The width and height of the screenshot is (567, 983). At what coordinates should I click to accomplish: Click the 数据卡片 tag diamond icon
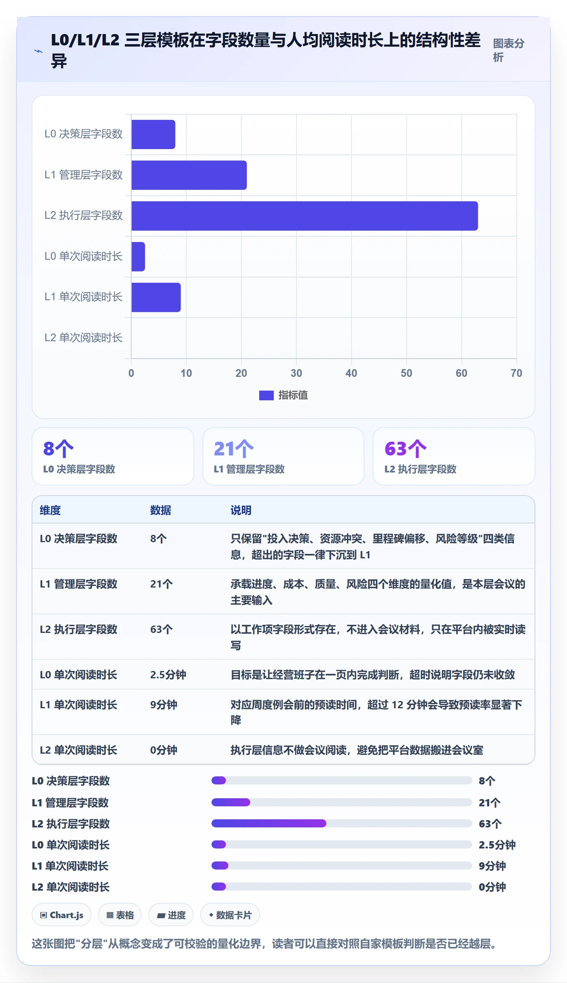pyautogui.click(x=211, y=915)
